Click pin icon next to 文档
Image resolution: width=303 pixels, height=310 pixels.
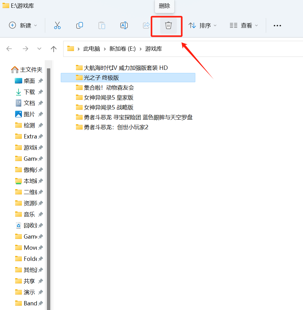click(41, 103)
